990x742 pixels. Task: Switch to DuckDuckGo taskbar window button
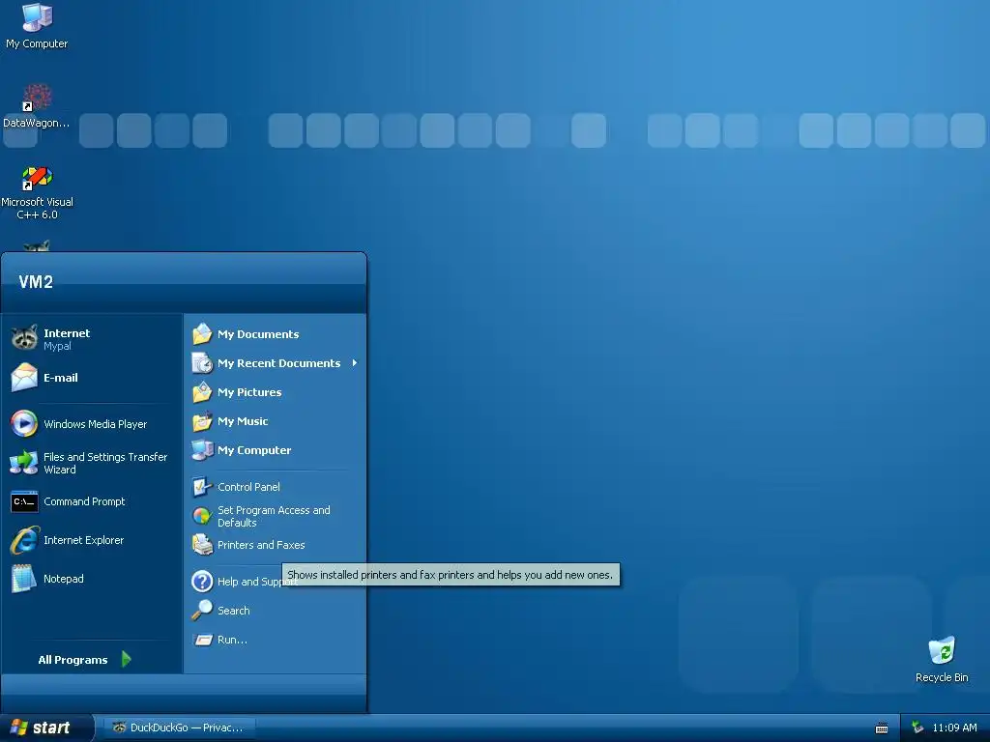[x=181, y=728]
